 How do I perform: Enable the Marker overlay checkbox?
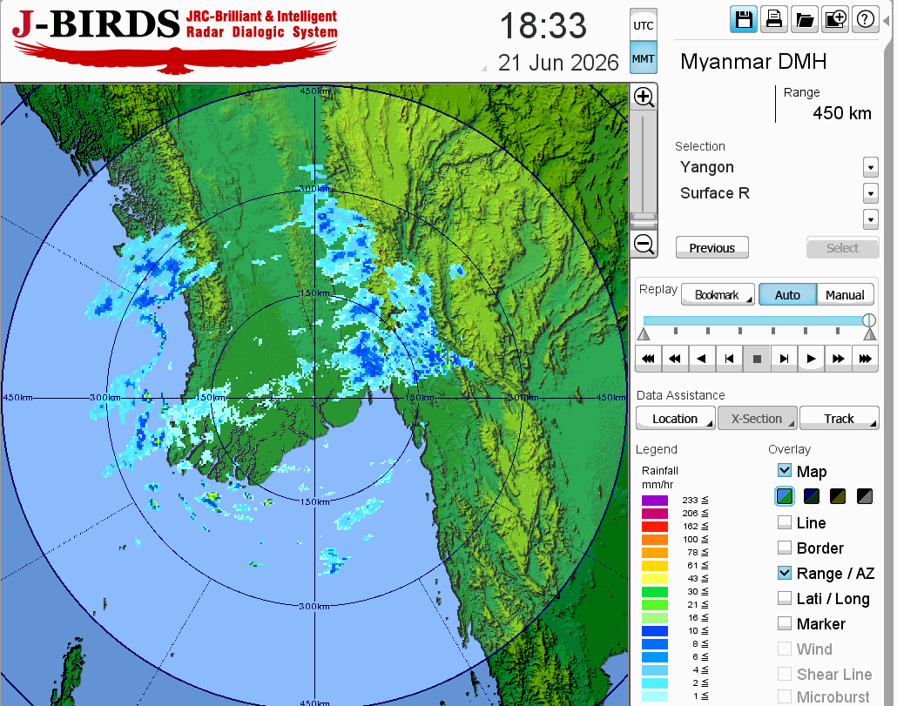tap(785, 623)
